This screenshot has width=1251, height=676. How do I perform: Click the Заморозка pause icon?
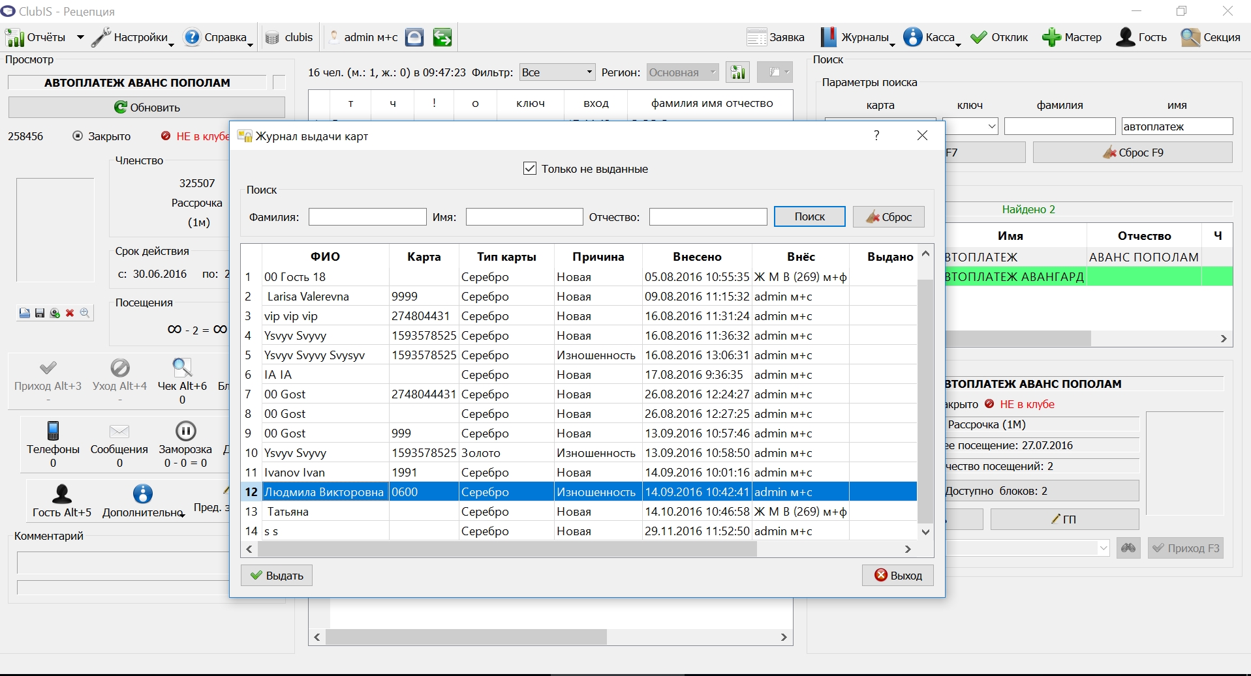click(186, 431)
